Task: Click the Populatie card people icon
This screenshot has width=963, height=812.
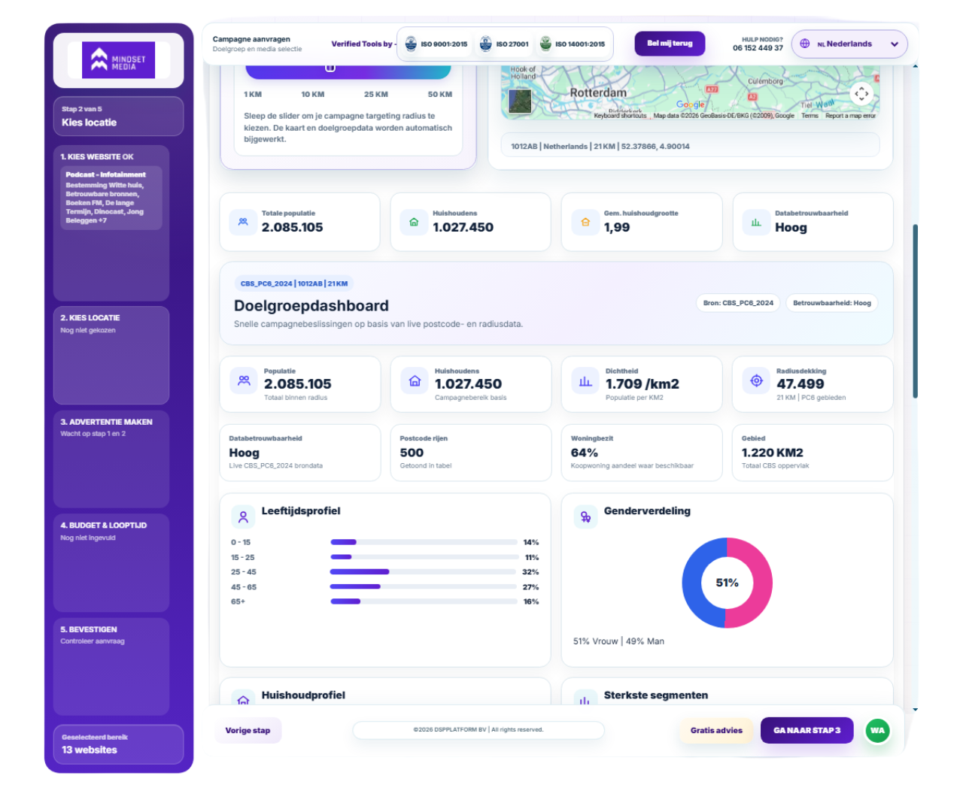Action: click(244, 381)
